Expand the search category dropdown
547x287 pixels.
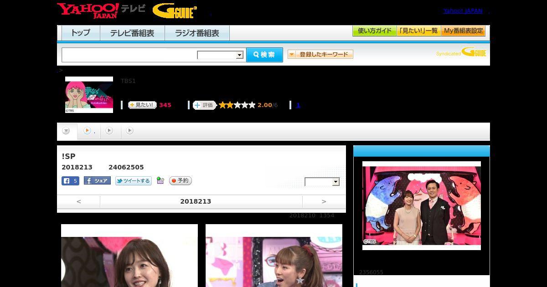[220, 55]
